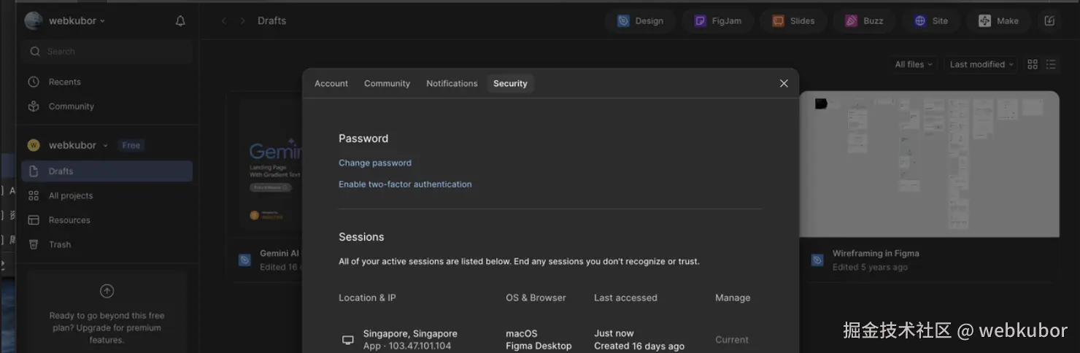Click the webkubor profile avatar
This screenshot has width=1080, height=353.
34,21
